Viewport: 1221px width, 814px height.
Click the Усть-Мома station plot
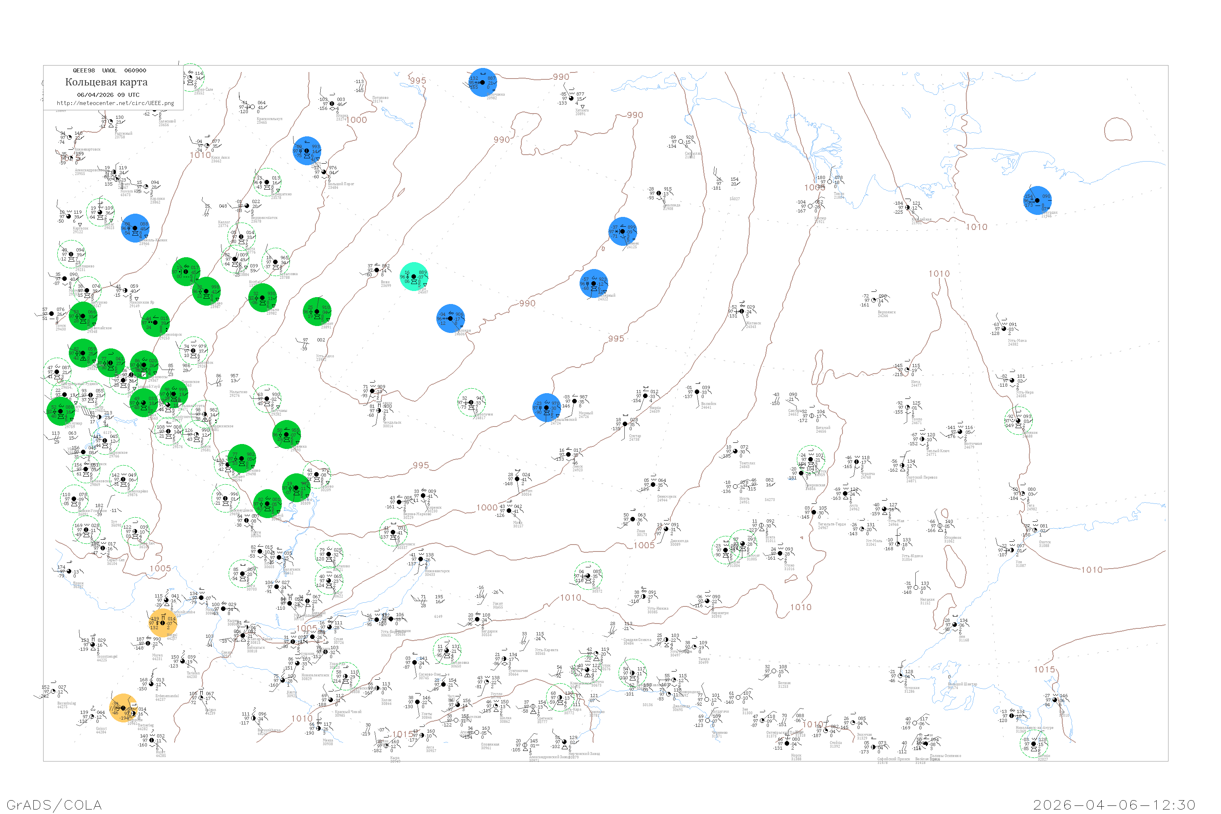pyautogui.click(x=1004, y=329)
